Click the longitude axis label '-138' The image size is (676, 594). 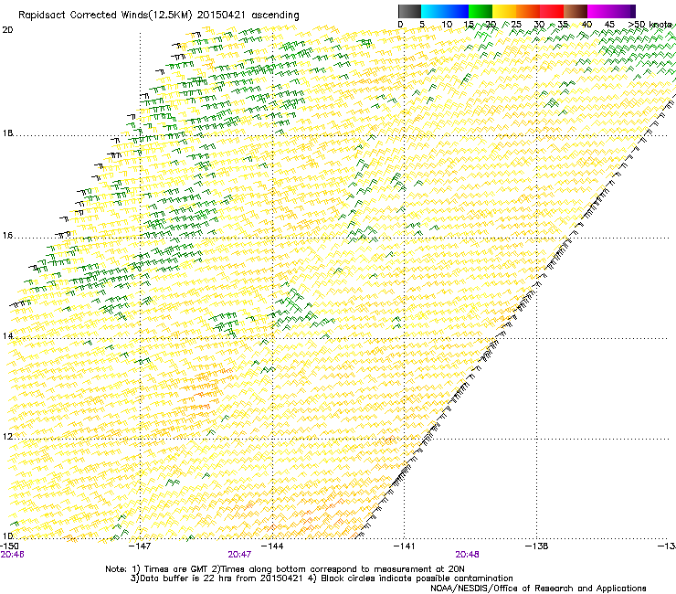pyautogui.click(x=537, y=546)
